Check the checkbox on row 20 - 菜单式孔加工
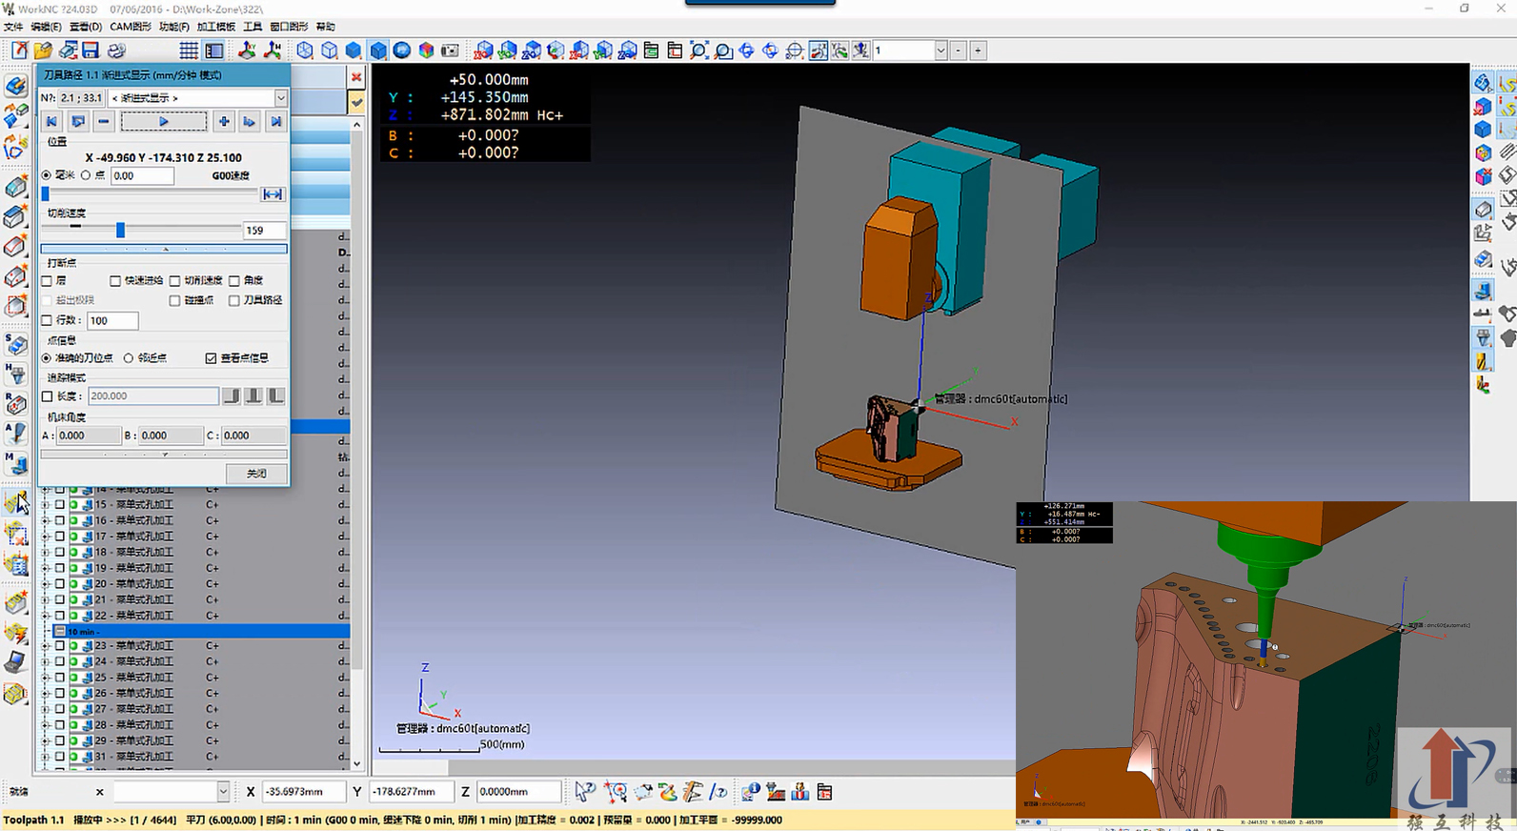Image resolution: width=1517 pixels, height=831 pixels. tap(60, 583)
